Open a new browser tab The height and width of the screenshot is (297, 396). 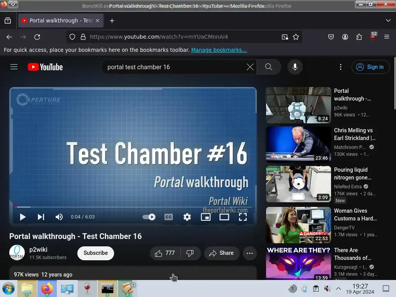coord(112,21)
